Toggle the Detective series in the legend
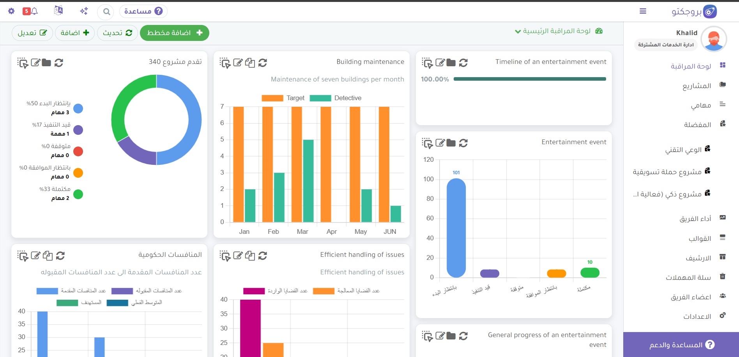739x357 pixels. [336, 98]
